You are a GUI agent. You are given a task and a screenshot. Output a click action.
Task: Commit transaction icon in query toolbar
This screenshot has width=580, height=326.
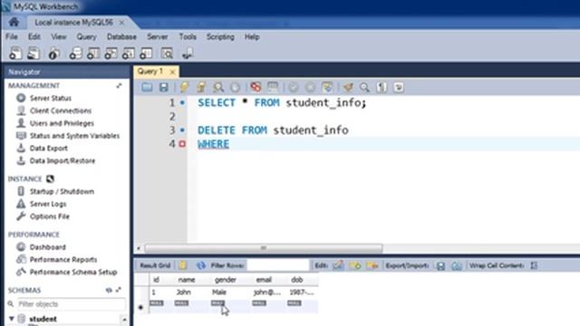pos(294,87)
